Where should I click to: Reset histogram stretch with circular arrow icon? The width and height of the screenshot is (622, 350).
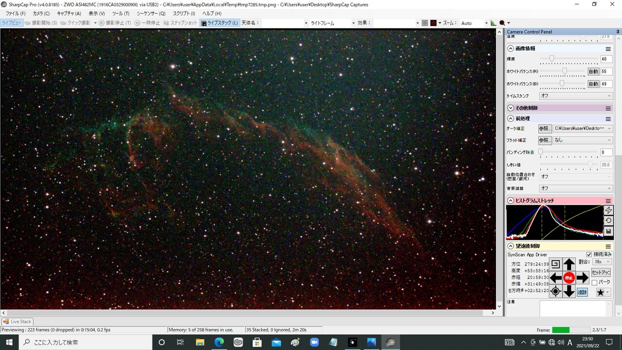608,221
